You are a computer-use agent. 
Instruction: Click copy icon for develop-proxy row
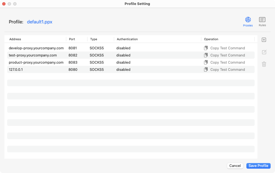tap(206, 48)
